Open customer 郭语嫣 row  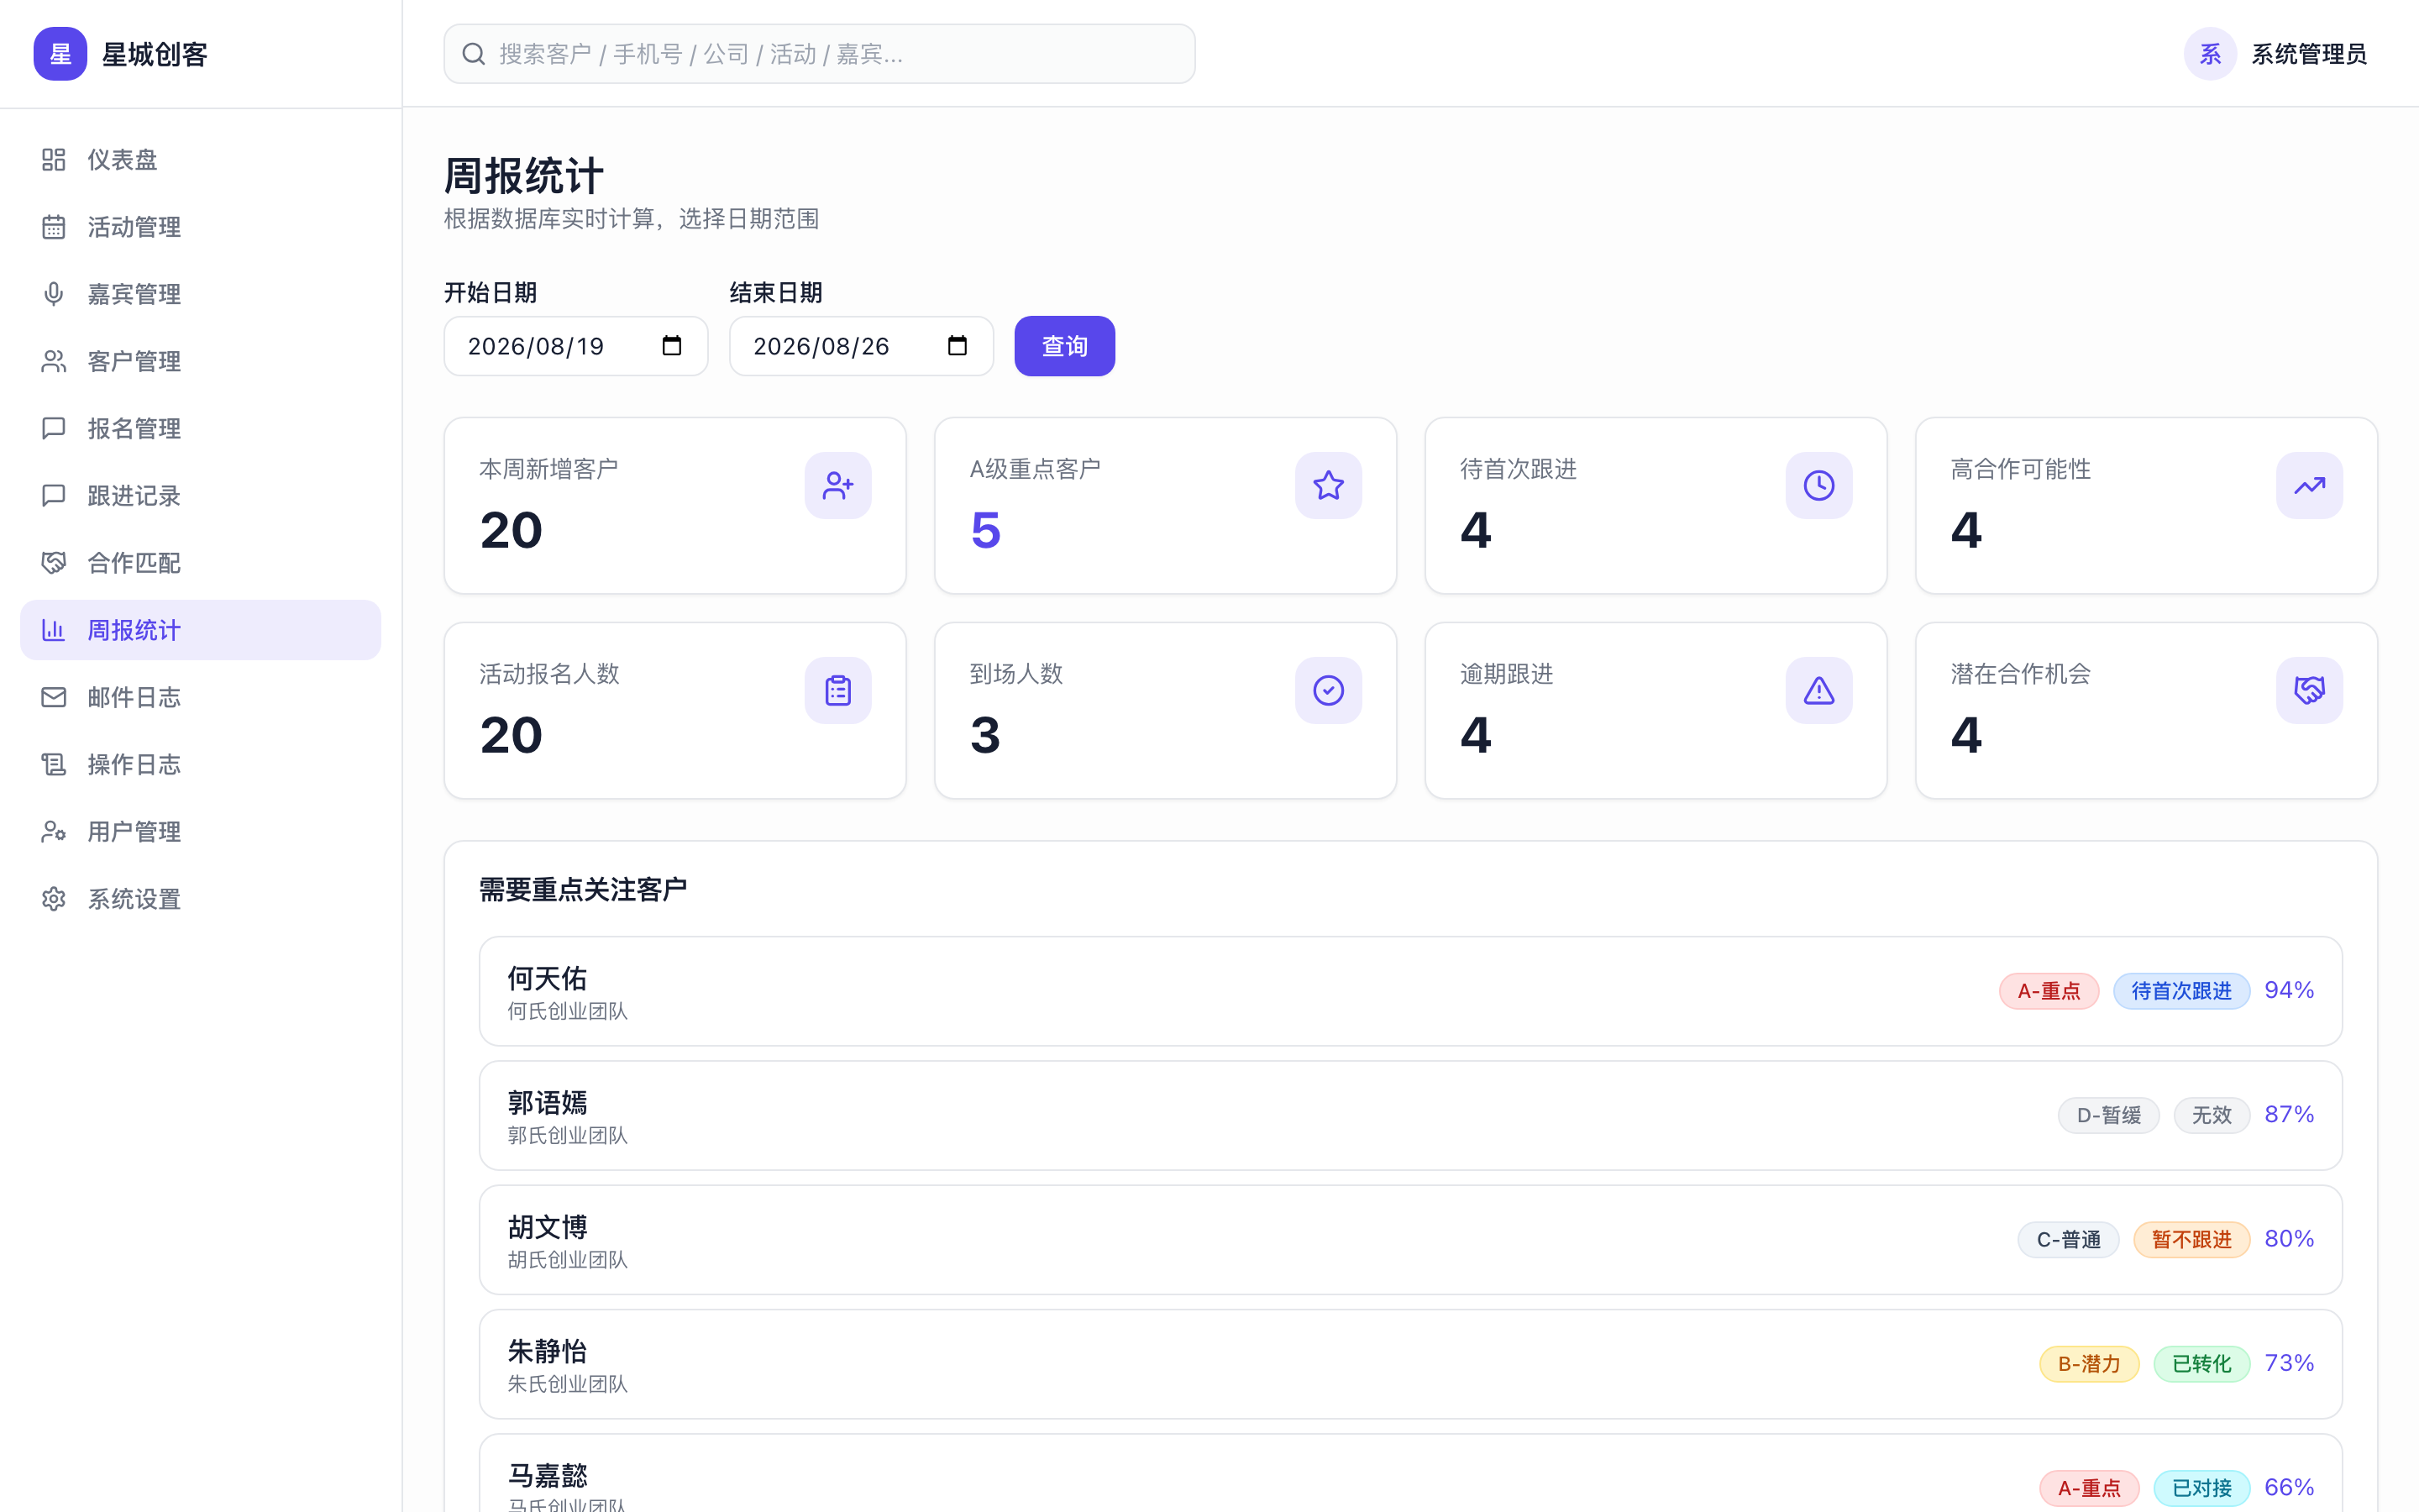pos(1410,1116)
